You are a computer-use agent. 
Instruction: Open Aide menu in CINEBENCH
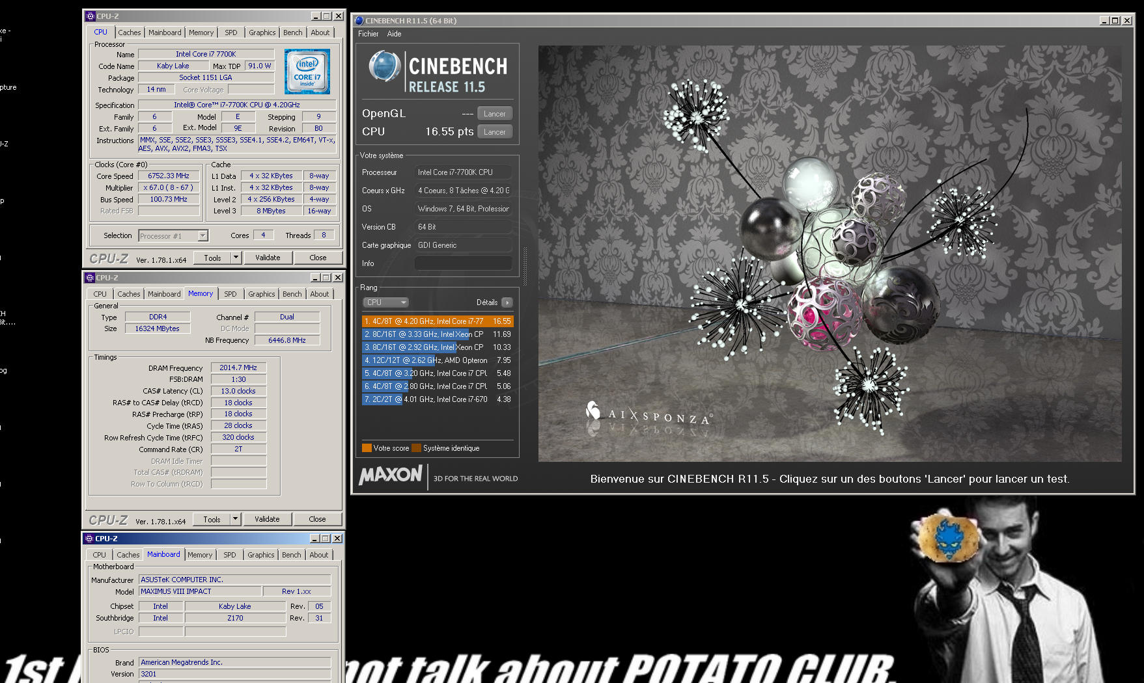[394, 34]
